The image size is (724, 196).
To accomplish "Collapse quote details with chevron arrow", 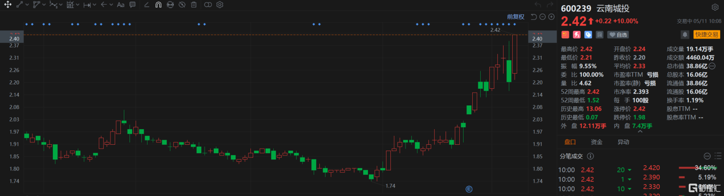I will (639, 132).
